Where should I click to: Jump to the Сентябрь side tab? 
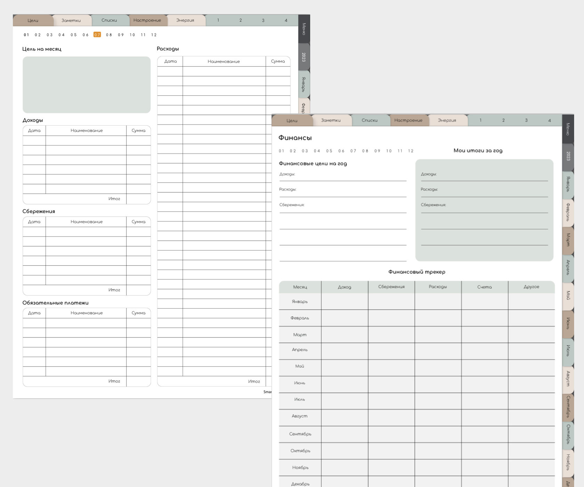pyautogui.click(x=568, y=406)
